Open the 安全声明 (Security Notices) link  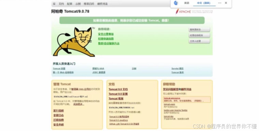point(58,125)
